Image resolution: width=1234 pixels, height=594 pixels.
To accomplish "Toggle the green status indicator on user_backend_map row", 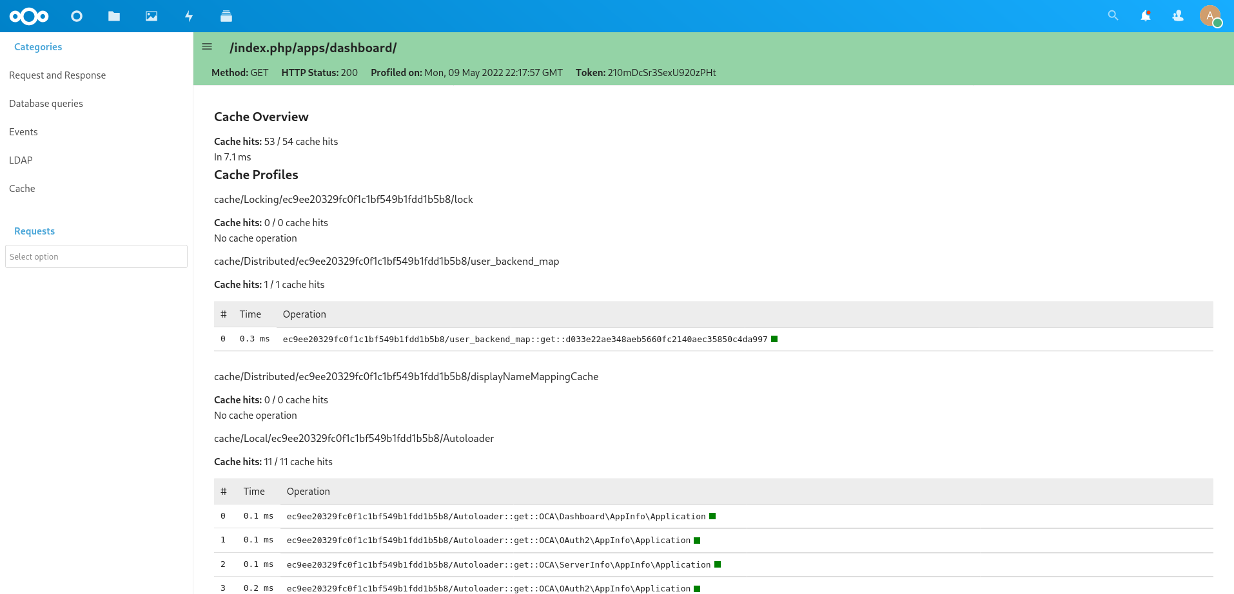I will (774, 338).
